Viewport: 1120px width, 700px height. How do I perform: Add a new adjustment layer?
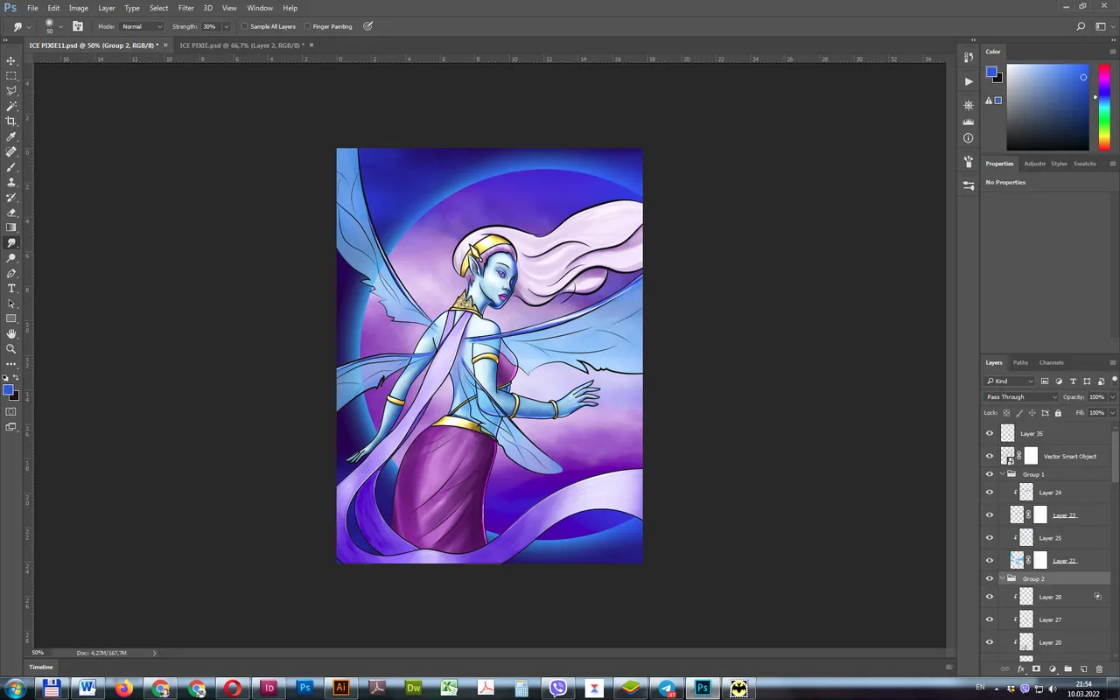tap(1052, 669)
